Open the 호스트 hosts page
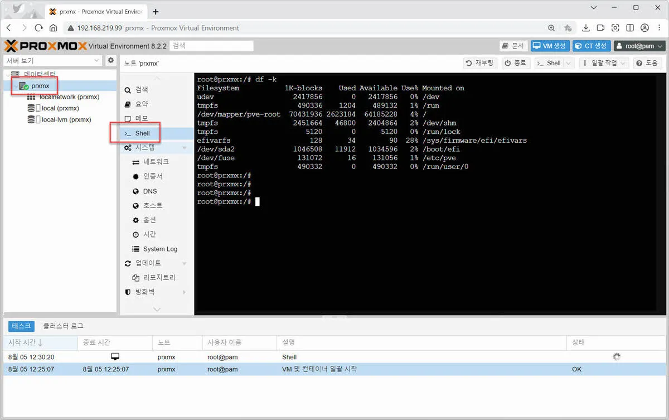 pyautogui.click(x=153, y=206)
